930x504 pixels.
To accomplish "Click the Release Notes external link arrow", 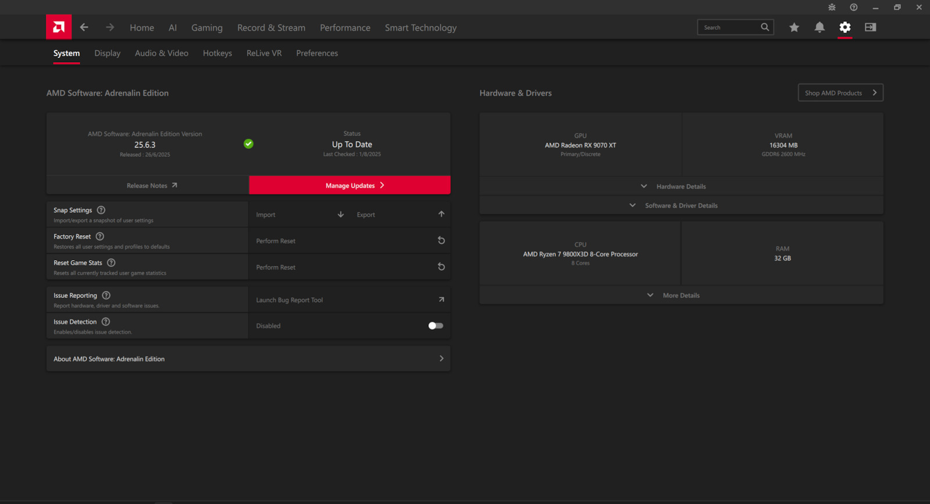I will pos(174,185).
